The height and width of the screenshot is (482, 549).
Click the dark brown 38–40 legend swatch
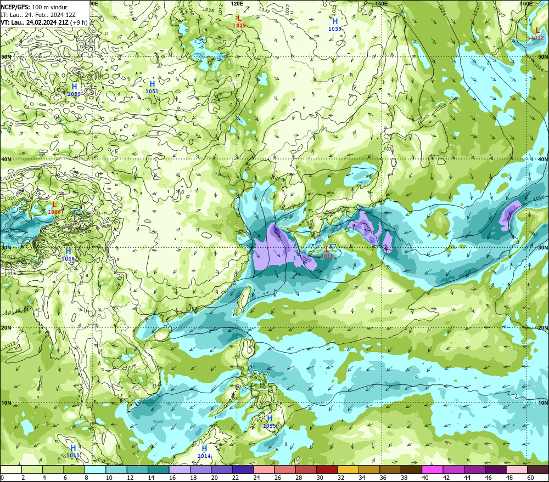411,469
